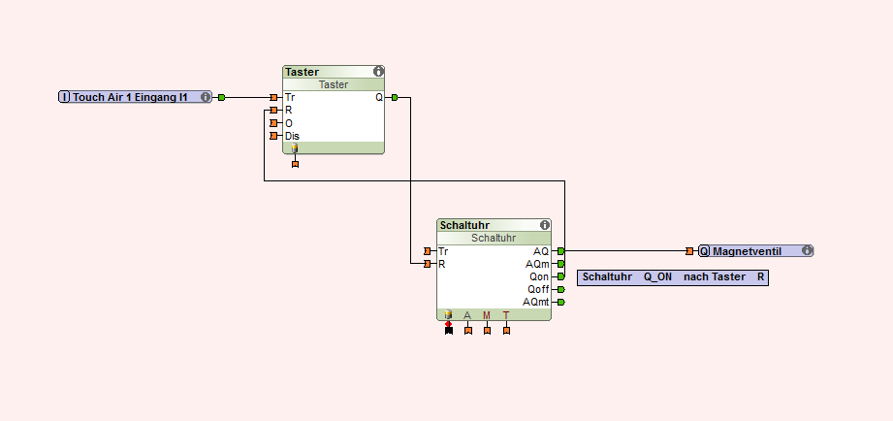Select the parameter connector below the Taster block

[x=295, y=164]
